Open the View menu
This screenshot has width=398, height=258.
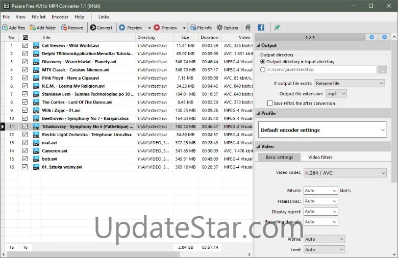20,17
